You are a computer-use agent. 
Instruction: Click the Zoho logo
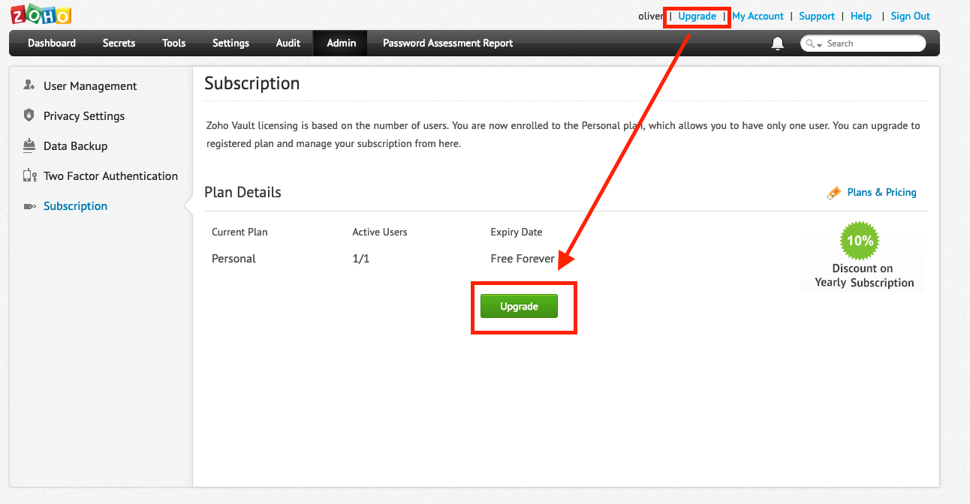tap(41, 14)
